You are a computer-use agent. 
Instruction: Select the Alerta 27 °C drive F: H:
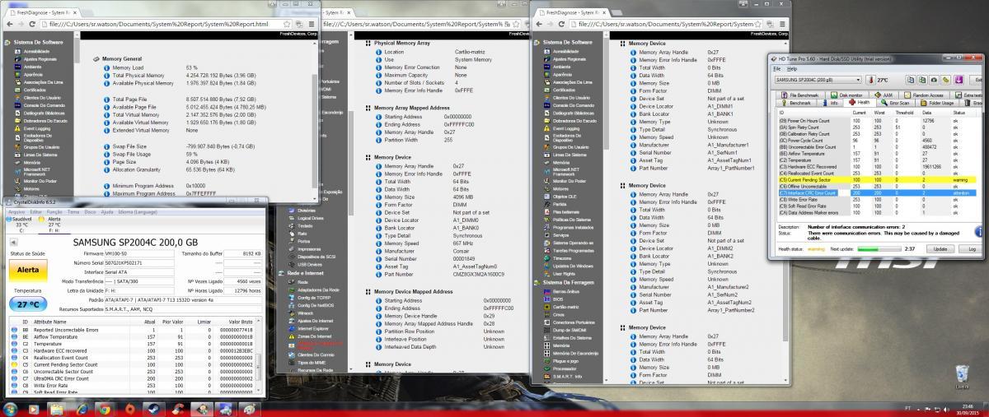[x=53, y=225]
